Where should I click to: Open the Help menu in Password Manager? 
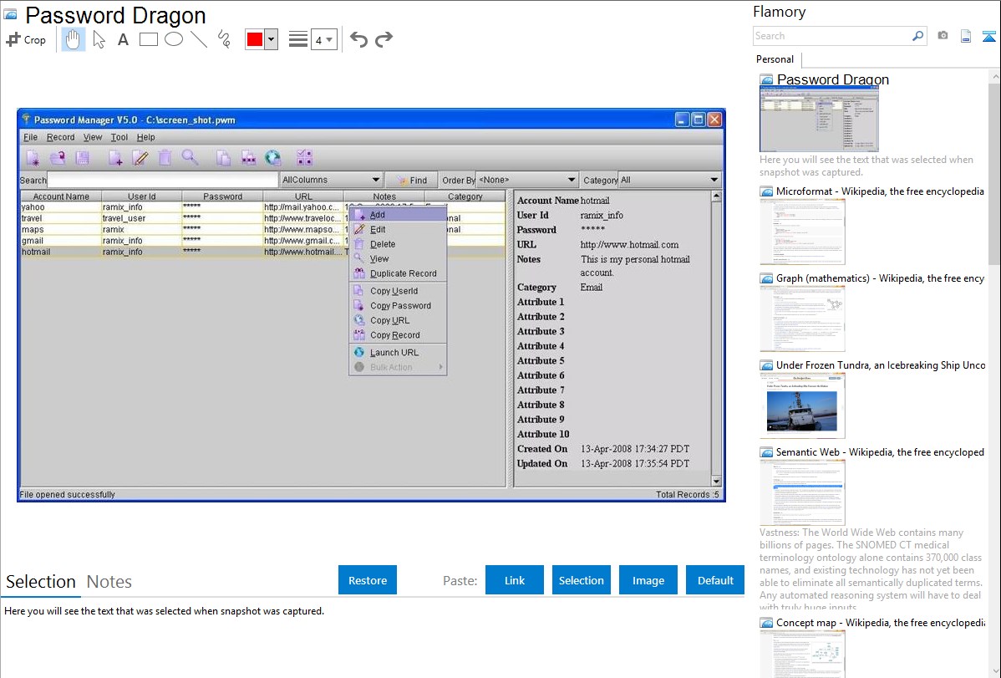click(x=145, y=137)
